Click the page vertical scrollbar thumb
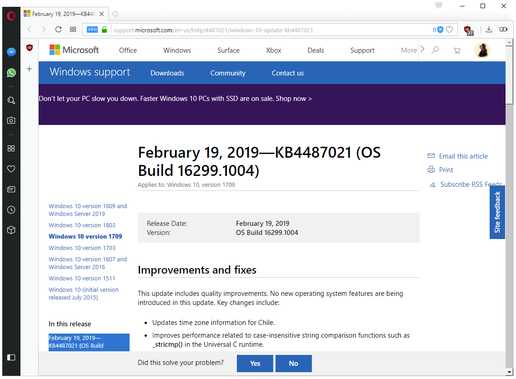516x379 pixels. tap(510, 75)
